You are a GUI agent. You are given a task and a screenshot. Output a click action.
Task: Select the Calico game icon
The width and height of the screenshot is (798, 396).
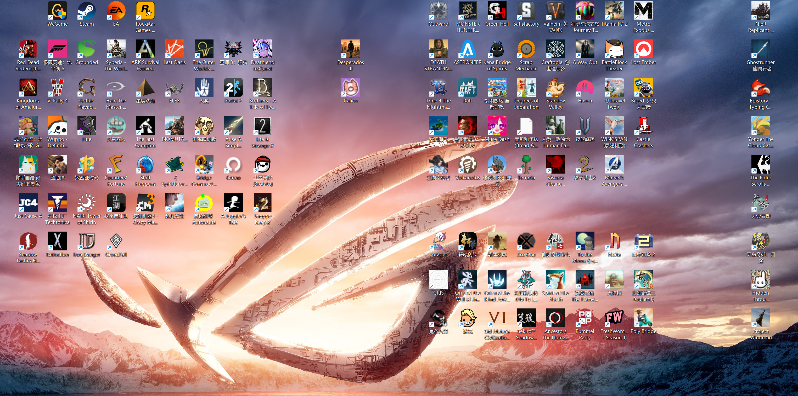click(x=350, y=88)
